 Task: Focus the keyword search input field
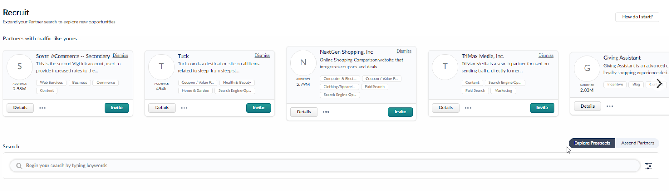[x=325, y=166]
